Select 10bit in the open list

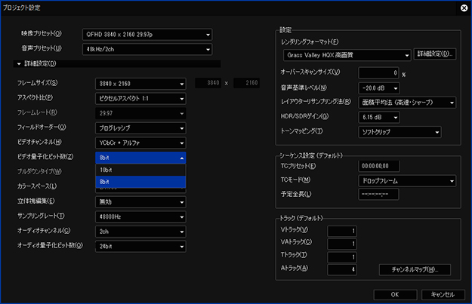click(140, 170)
